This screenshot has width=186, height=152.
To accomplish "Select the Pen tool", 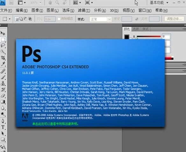I will 3,121.
